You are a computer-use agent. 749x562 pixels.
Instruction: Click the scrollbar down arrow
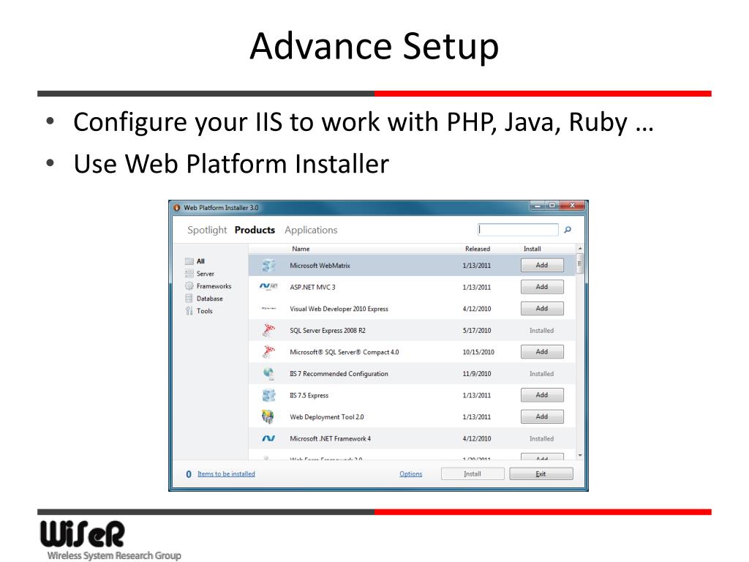[x=580, y=455]
